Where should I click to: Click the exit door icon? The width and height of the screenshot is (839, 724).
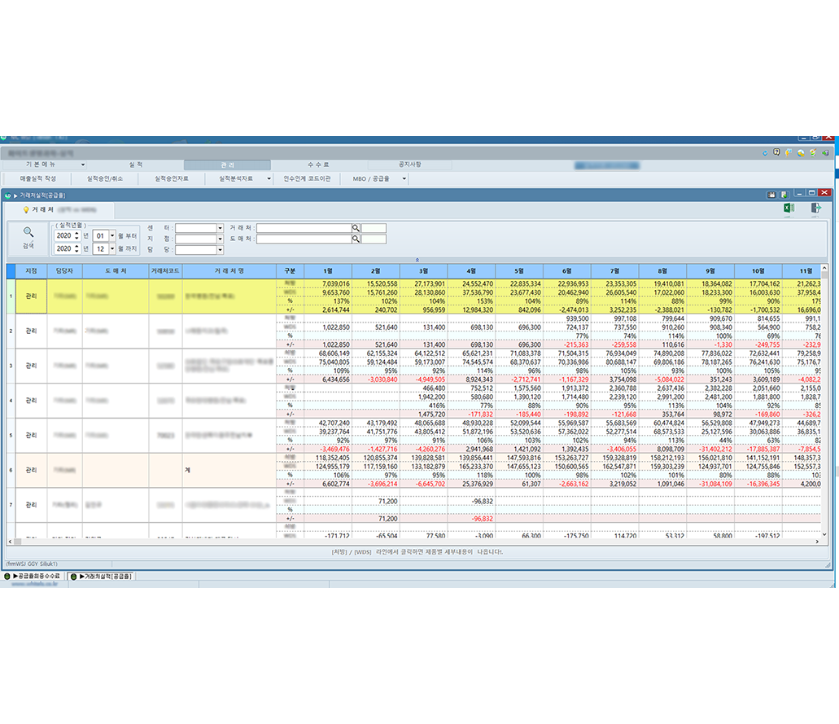pyautogui.click(x=815, y=209)
